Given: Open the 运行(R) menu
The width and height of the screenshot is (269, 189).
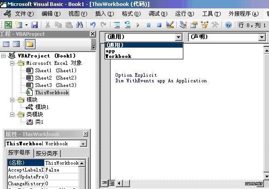Looking at the screenshot, I should coord(185,14).
